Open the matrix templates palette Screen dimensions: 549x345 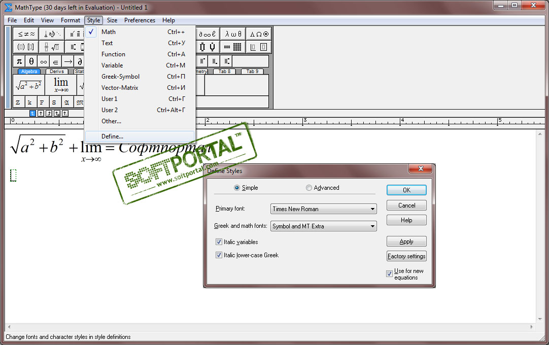[233, 47]
